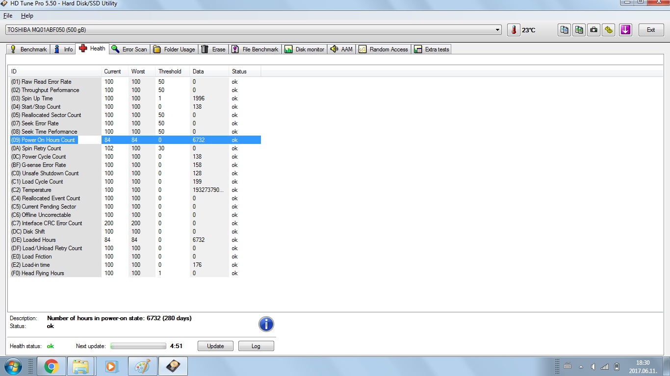Select the AAM tab
The image size is (670, 376).
[342, 49]
